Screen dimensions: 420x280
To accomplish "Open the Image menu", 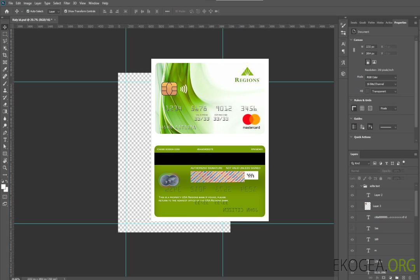I will (x=28, y=3).
